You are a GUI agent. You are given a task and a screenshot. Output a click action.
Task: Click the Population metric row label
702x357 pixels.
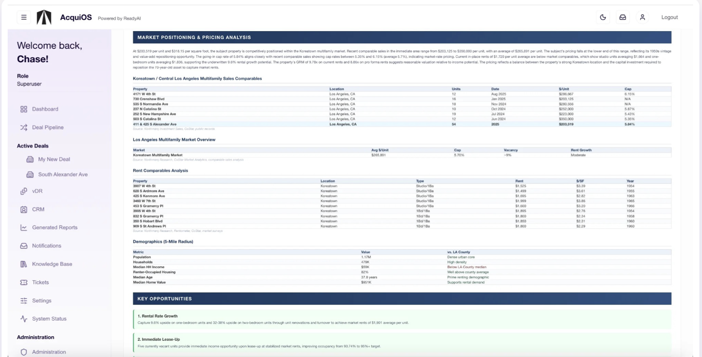142,257
